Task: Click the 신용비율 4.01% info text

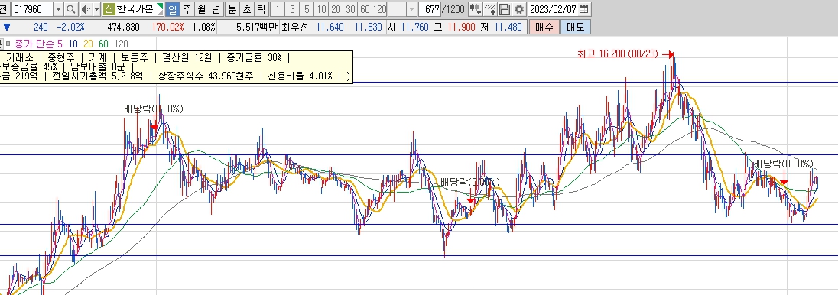Action: coord(300,76)
